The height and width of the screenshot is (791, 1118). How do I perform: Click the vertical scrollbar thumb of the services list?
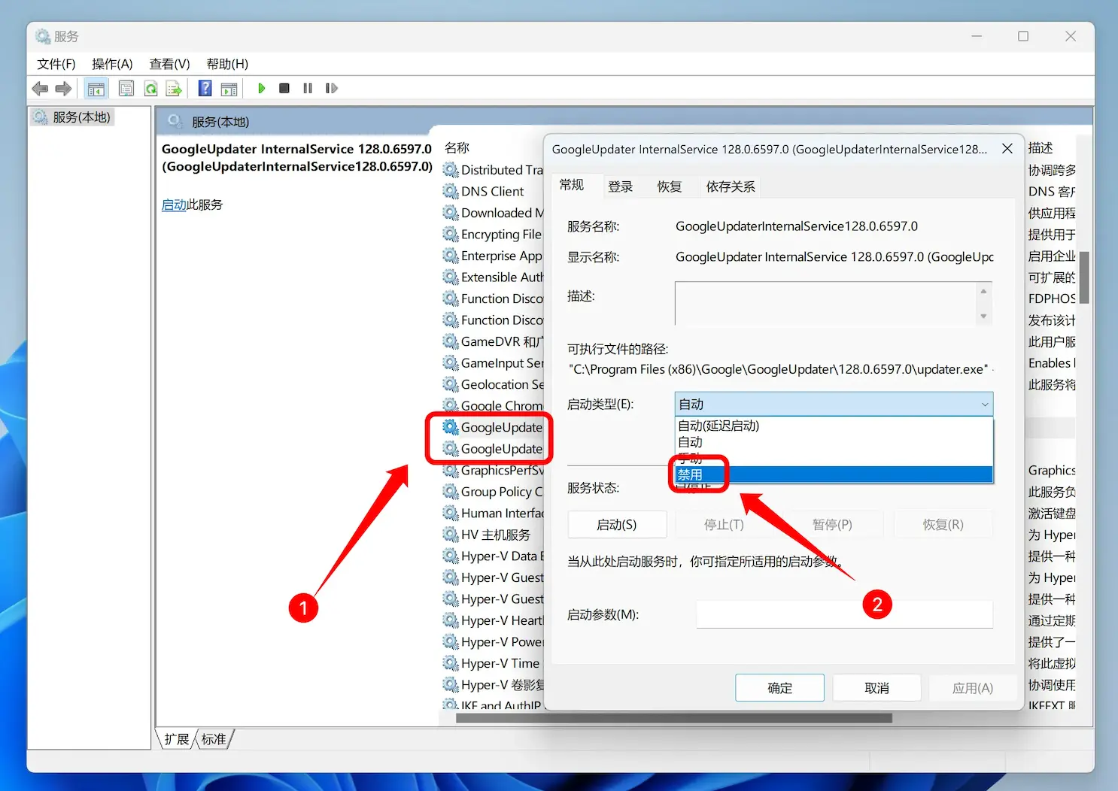point(1084,277)
